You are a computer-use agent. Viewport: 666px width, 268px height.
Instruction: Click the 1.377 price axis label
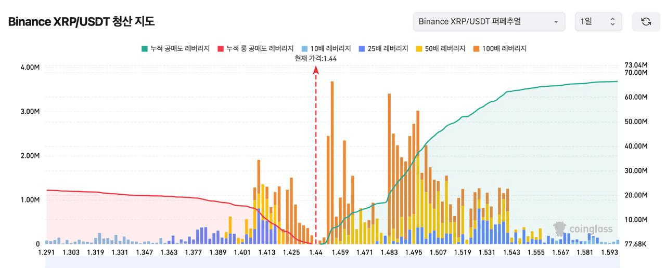(x=193, y=252)
